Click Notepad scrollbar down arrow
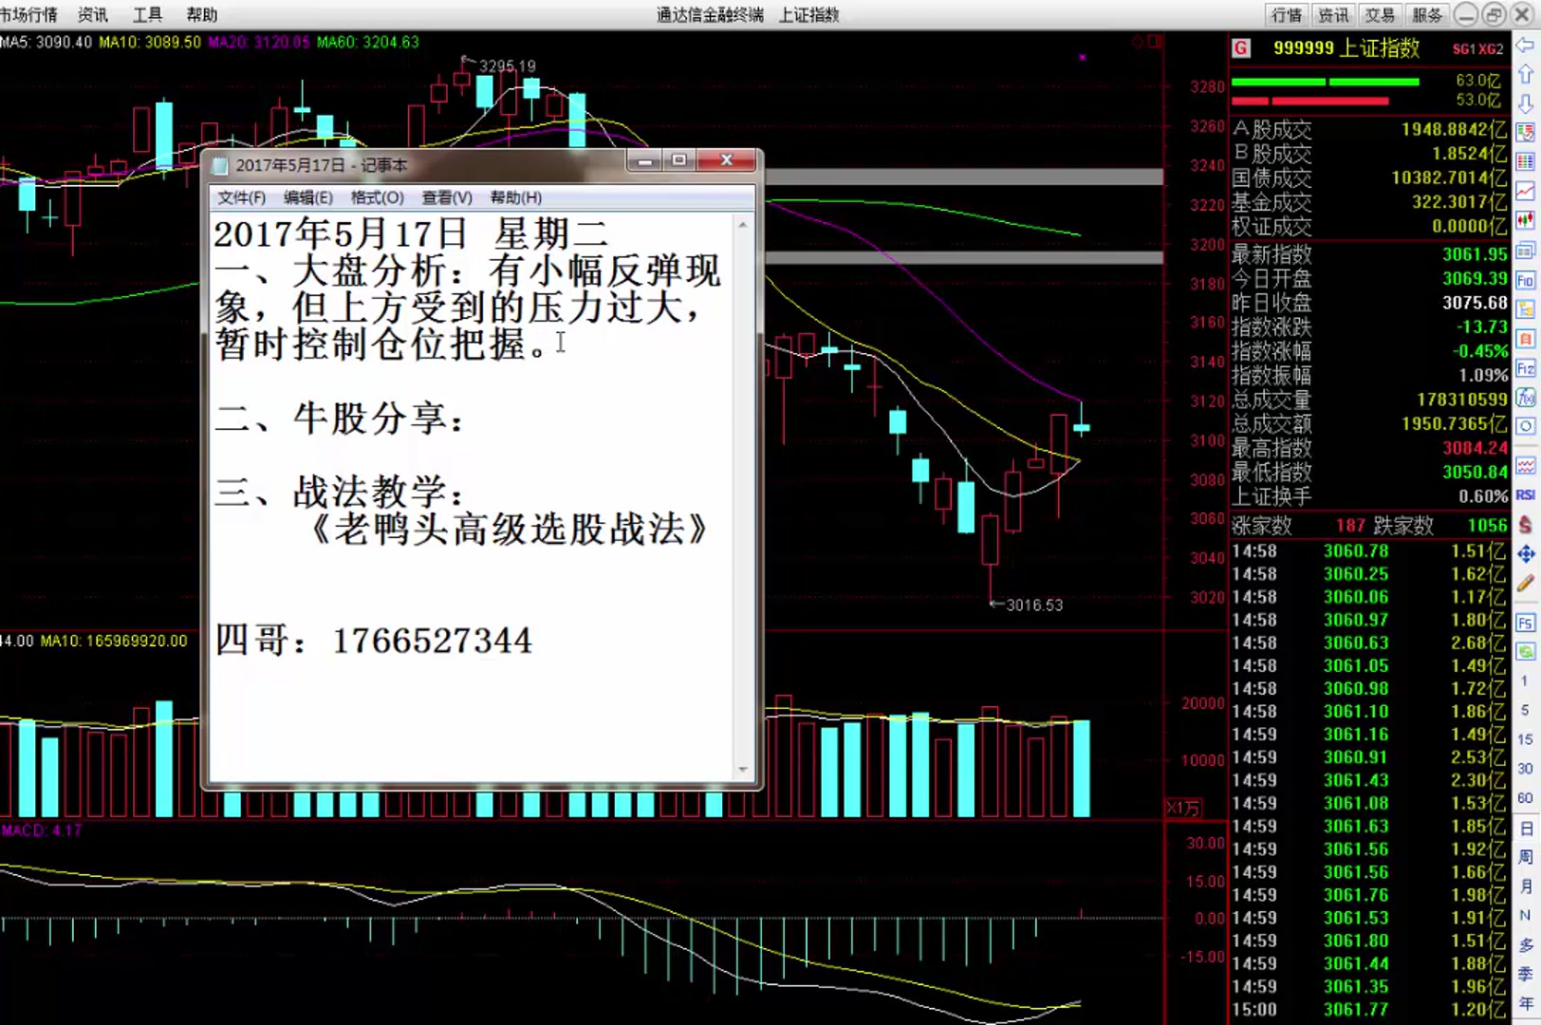 pos(743,770)
